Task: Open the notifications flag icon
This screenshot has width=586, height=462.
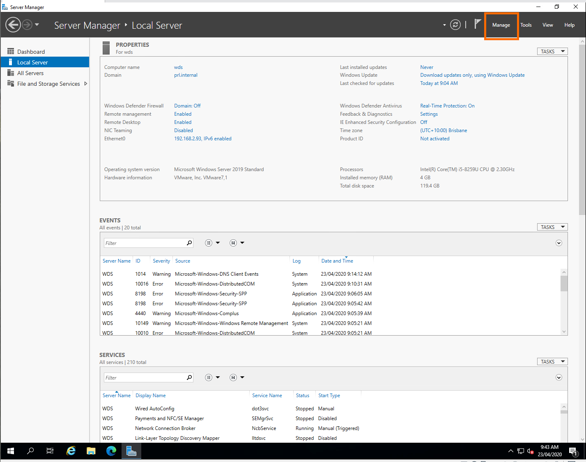Action: tap(477, 24)
